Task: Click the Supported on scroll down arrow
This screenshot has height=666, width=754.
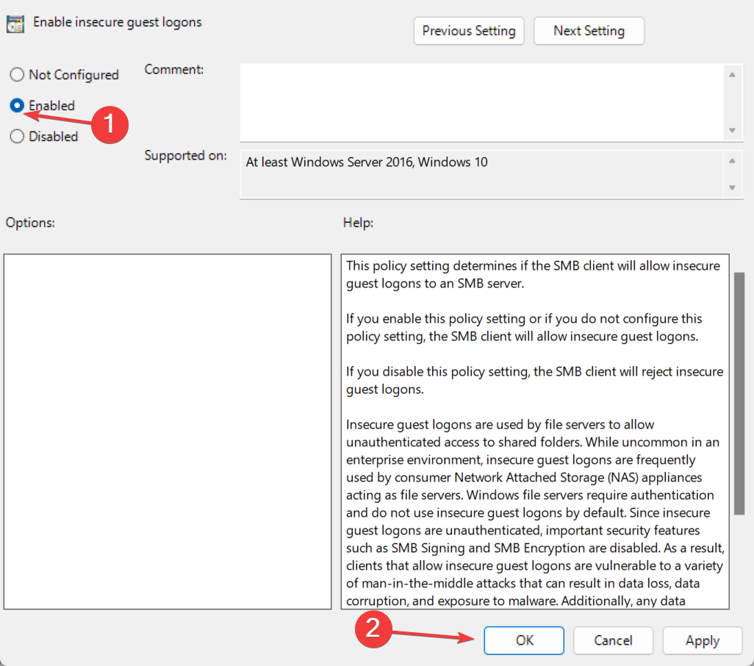Action: [x=731, y=187]
